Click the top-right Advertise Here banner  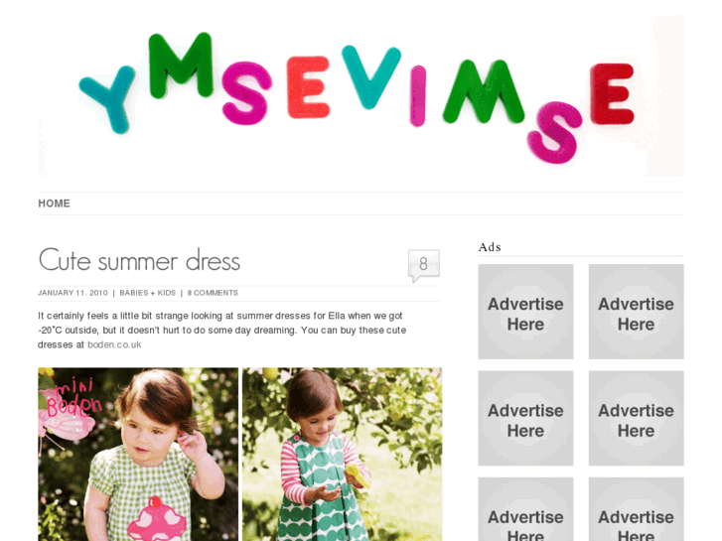(x=636, y=312)
